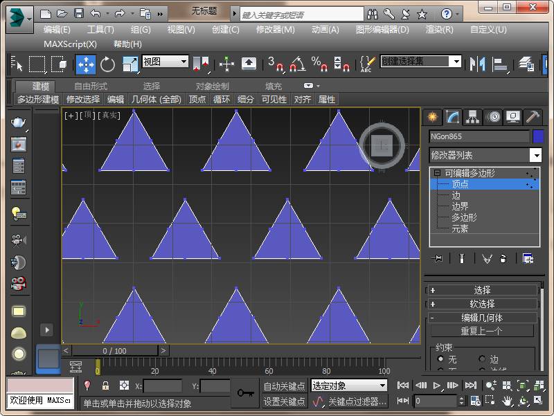This screenshot has height=416, width=554.
Task: Open the 修改器(M) menu
Action: click(275, 30)
